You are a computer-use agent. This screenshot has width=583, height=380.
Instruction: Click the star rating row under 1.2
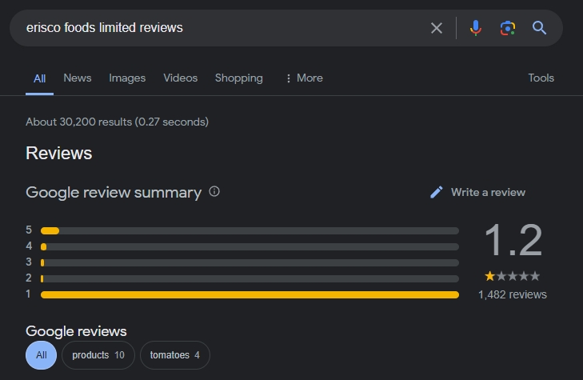pos(513,276)
